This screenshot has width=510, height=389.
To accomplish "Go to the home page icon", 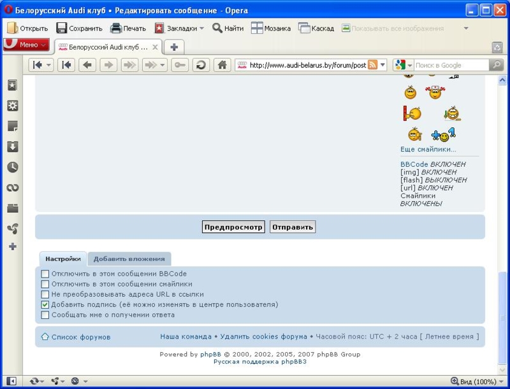I will pyautogui.click(x=222, y=66).
